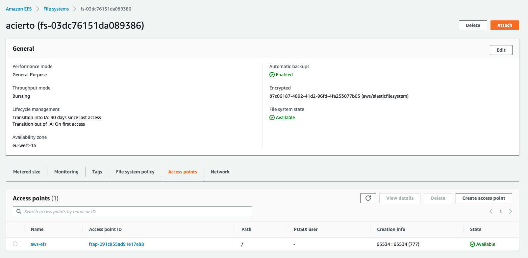
Task: Click the 'eu-west-1a' availability zone value
Action: 24,145
